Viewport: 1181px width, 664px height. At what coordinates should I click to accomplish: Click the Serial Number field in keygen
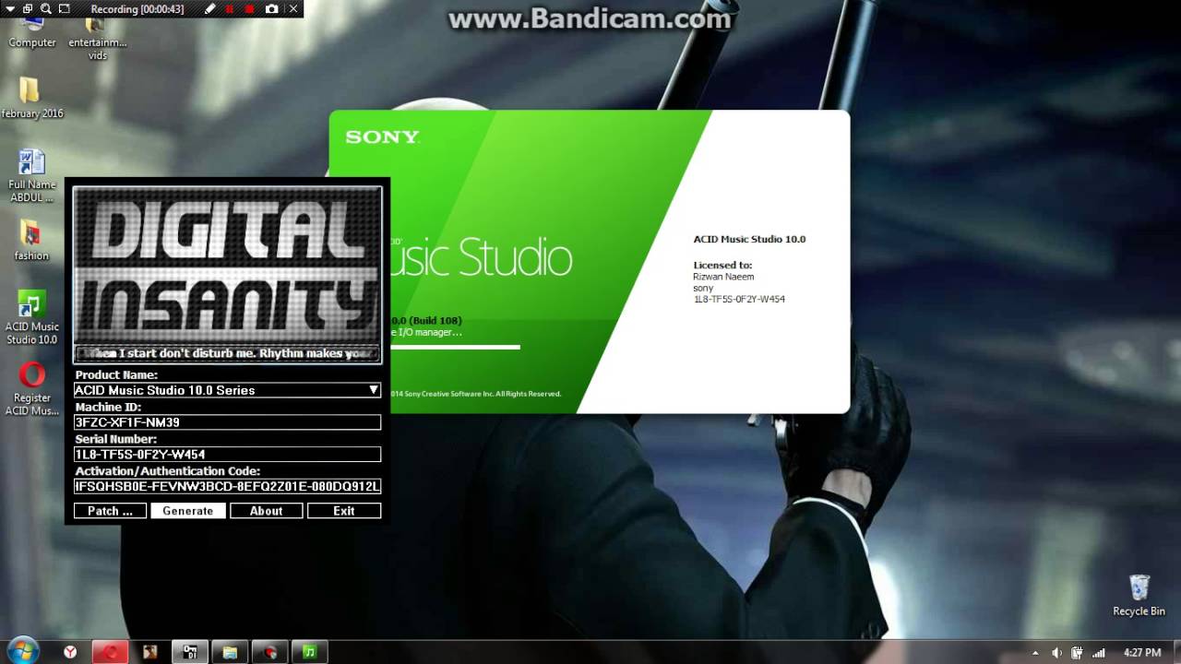(227, 455)
